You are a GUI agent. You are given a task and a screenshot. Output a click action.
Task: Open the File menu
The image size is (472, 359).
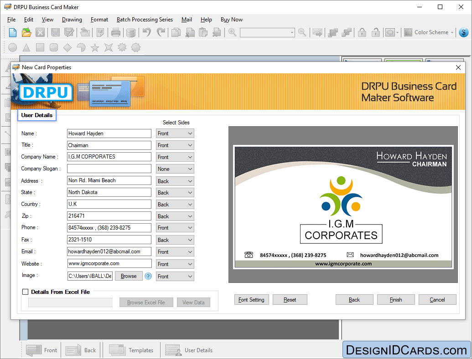pyautogui.click(x=11, y=20)
